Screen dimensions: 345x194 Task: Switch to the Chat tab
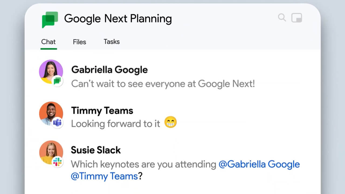click(49, 42)
